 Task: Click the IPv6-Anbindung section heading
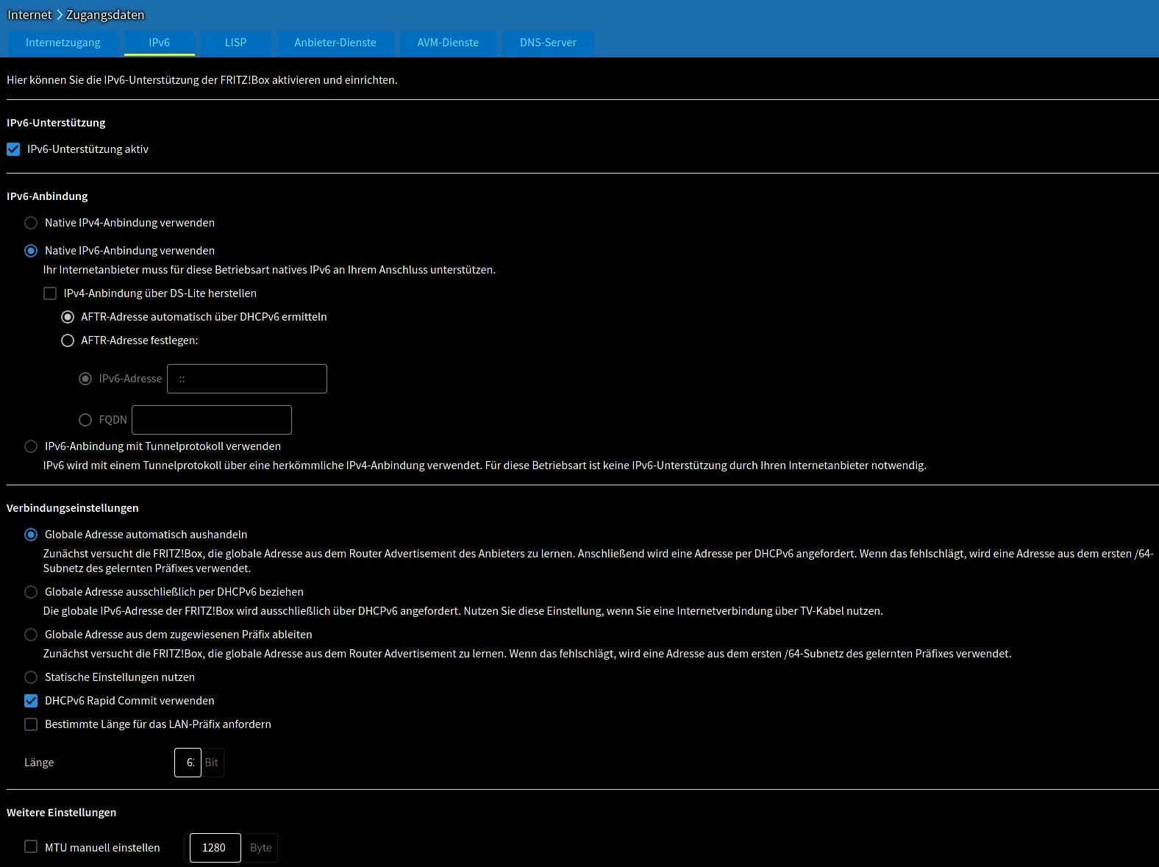tap(47, 196)
